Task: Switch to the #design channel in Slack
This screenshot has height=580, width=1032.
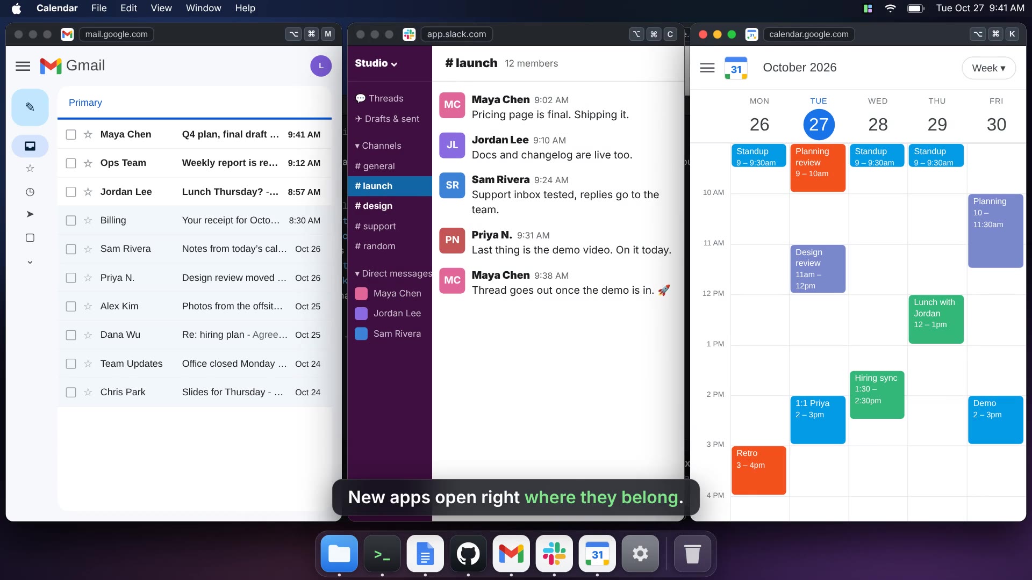Action: click(390, 206)
